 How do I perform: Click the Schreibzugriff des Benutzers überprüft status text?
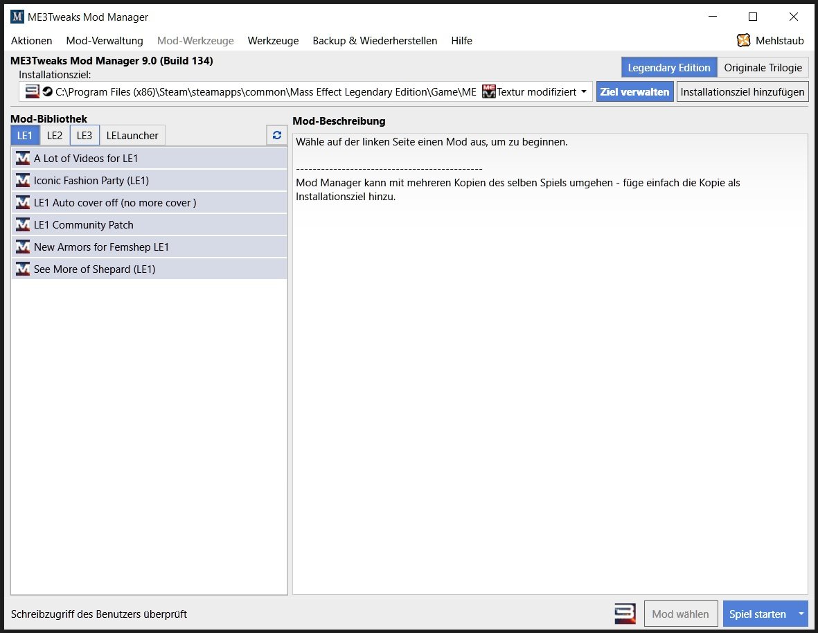tap(99, 614)
